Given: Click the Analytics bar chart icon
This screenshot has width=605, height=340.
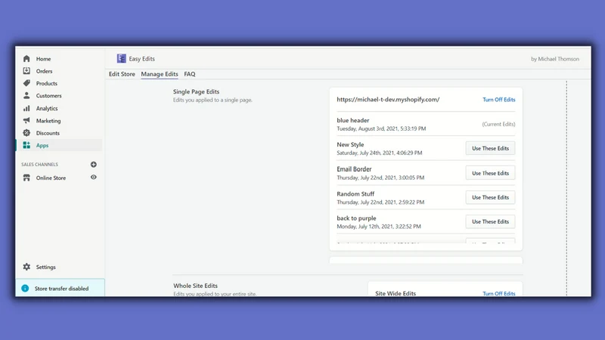Looking at the screenshot, I should pyautogui.click(x=26, y=108).
